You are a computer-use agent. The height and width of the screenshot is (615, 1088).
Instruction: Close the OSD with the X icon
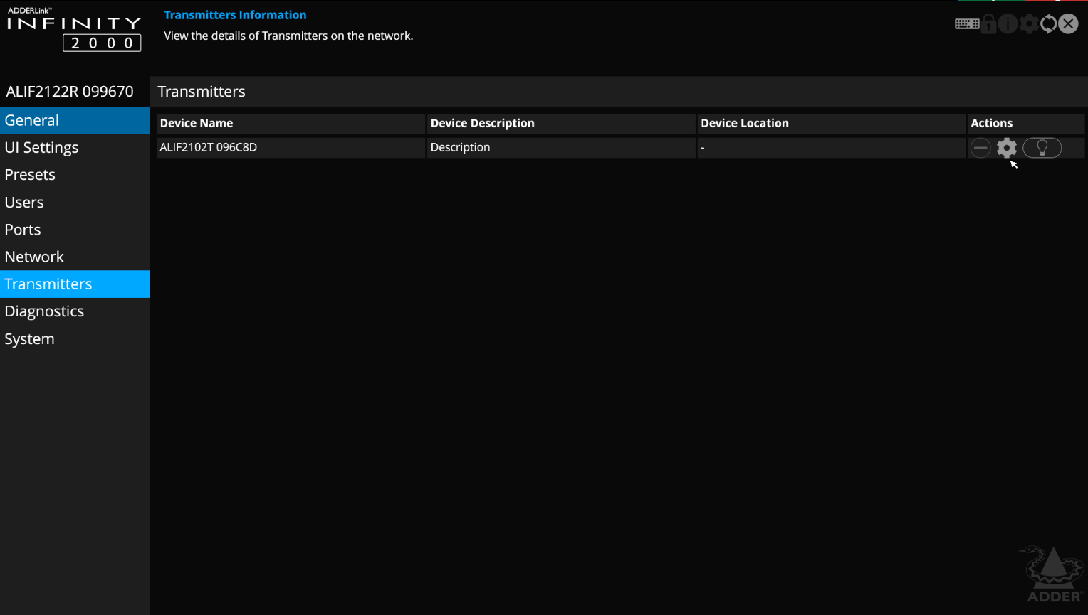[1068, 24]
